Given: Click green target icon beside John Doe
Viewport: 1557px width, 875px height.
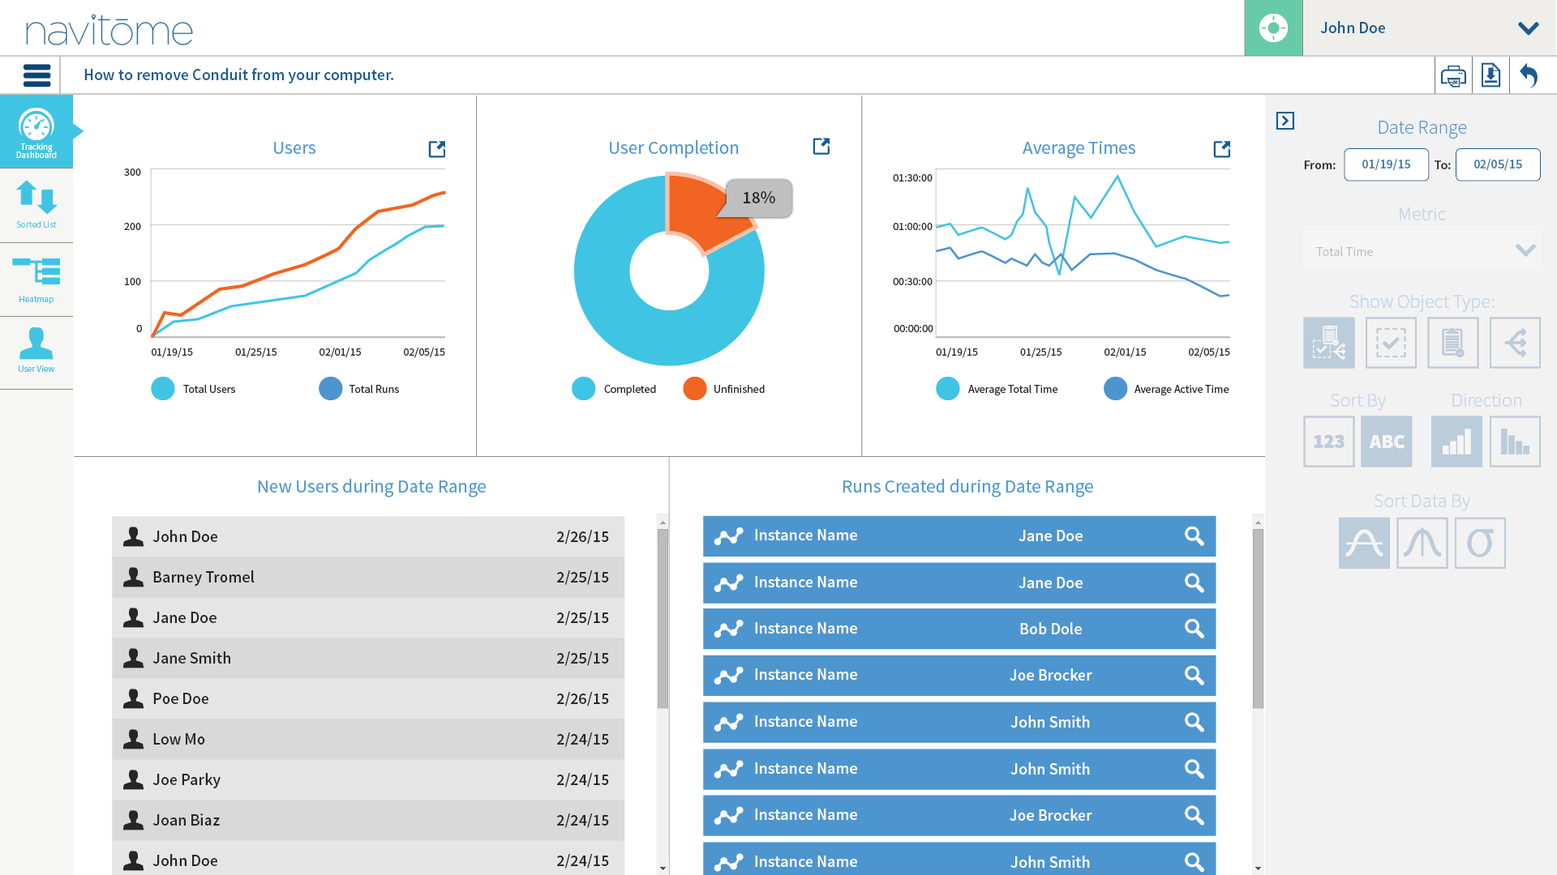Looking at the screenshot, I should click(x=1273, y=28).
